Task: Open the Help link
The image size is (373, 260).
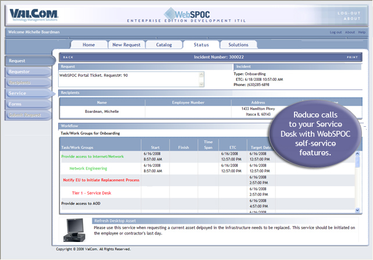Action: click(362, 32)
